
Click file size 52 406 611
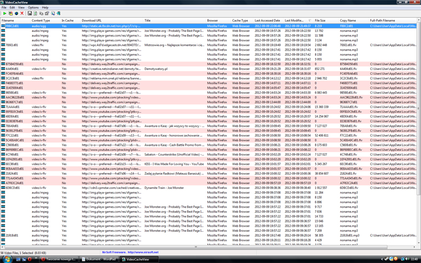tap(321, 135)
